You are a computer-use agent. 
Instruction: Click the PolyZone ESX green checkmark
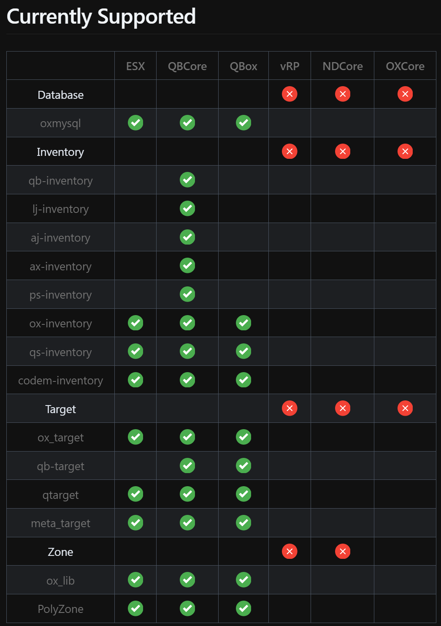coord(135,609)
